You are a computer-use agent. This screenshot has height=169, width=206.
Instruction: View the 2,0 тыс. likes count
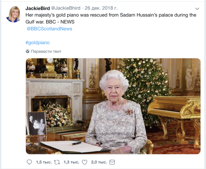click(99, 162)
